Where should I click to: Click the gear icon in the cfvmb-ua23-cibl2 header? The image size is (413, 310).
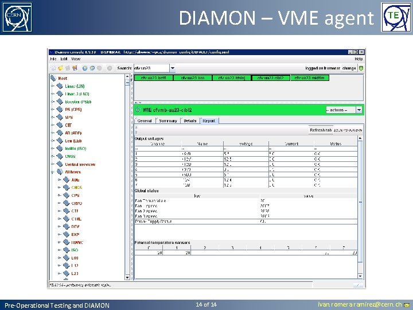coord(138,110)
